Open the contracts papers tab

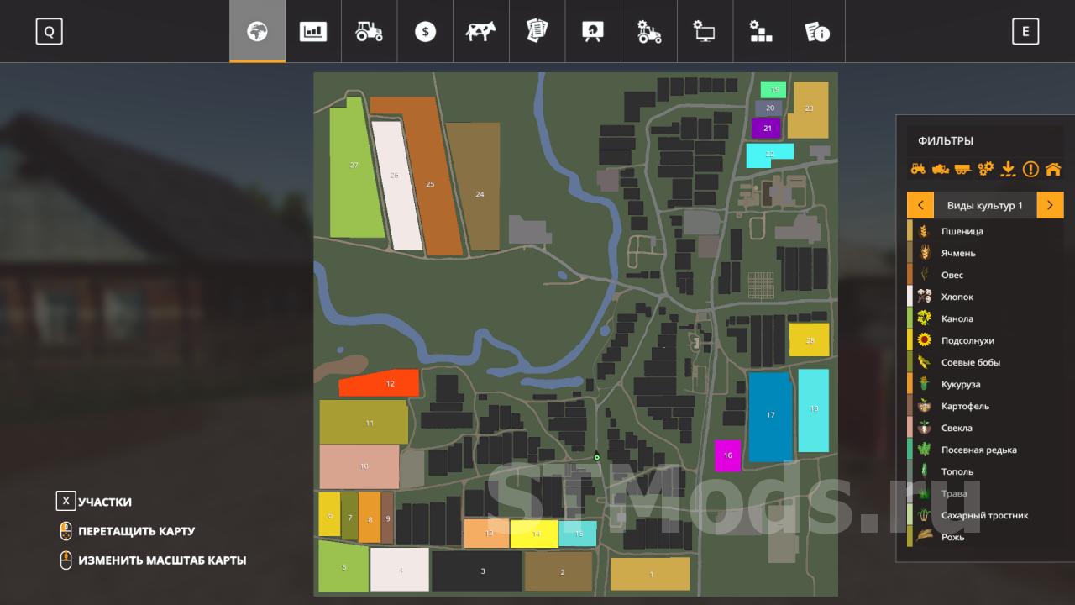click(537, 32)
